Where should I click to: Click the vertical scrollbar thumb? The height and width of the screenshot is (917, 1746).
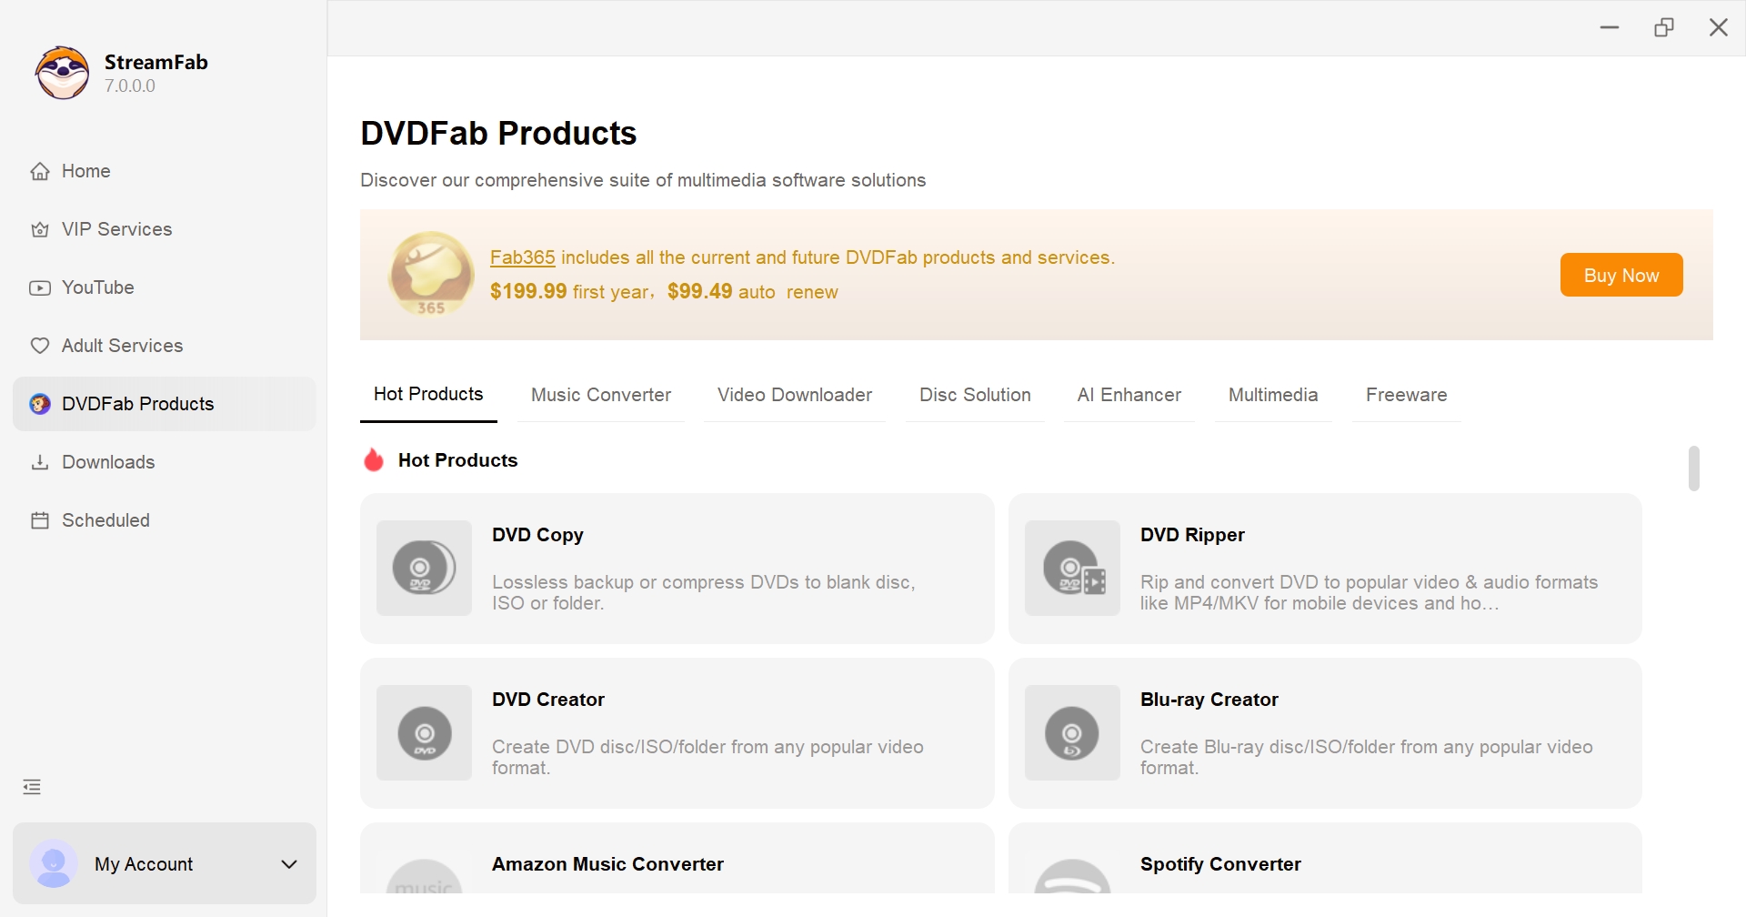coord(1694,468)
